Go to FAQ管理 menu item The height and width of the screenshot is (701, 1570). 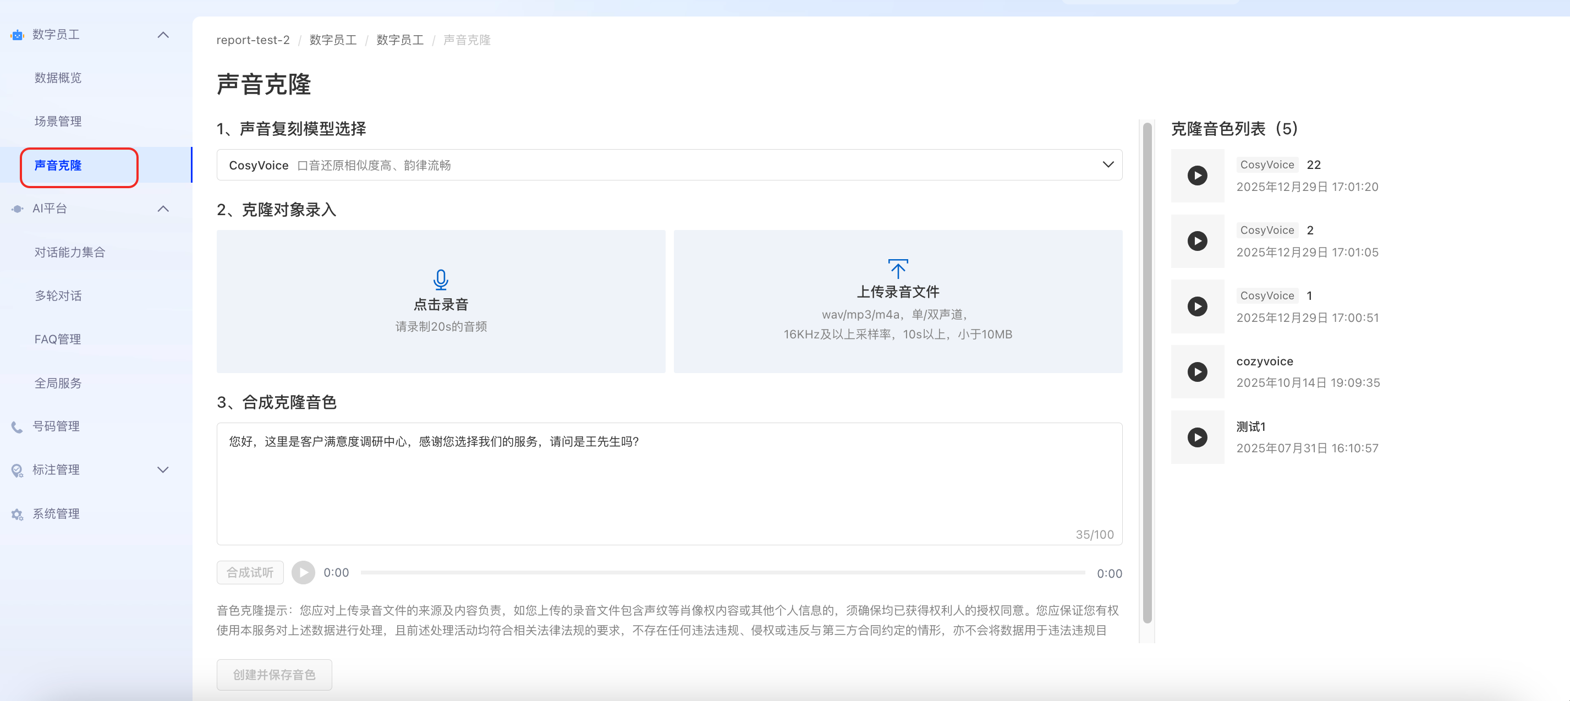tap(58, 339)
